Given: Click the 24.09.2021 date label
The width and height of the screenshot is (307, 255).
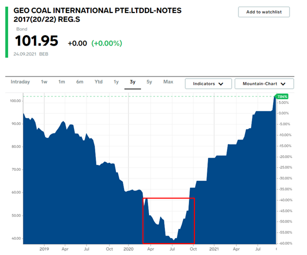Looking at the screenshot, I should click(x=25, y=54).
